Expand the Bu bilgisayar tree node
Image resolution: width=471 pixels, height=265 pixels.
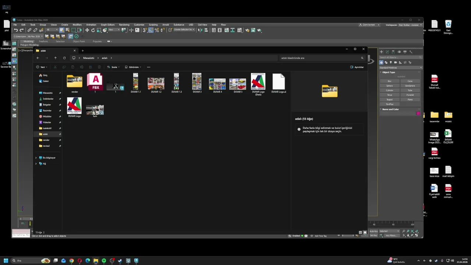click(x=36, y=158)
